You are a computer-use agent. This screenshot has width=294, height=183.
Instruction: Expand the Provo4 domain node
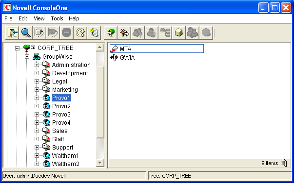point(37,122)
